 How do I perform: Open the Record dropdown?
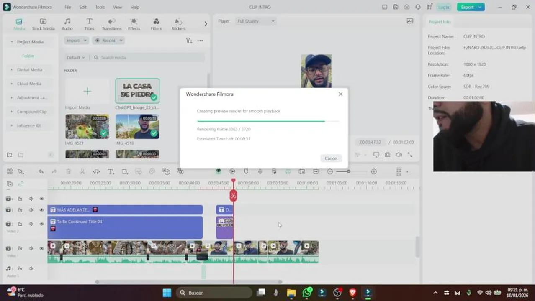(x=108, y=41)
